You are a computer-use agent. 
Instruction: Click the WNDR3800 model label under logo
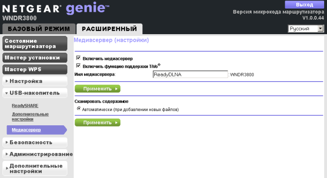[19, 18]
